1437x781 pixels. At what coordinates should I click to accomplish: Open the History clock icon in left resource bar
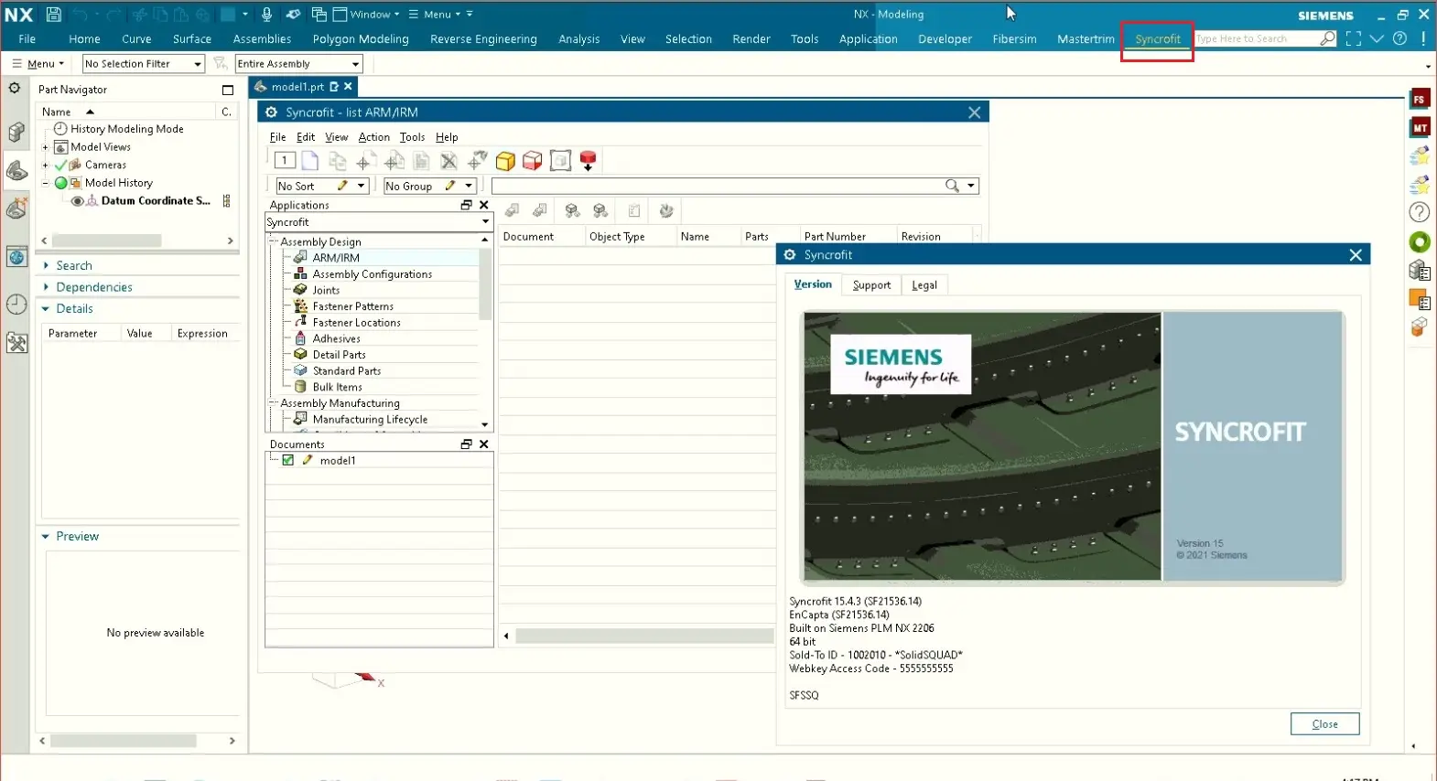click(16, 305)
